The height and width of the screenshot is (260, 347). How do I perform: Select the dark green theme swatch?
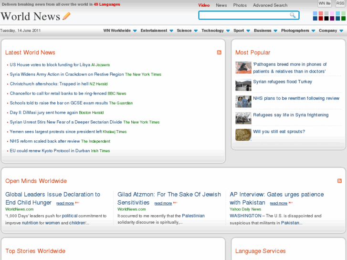[x=343, y=18]
